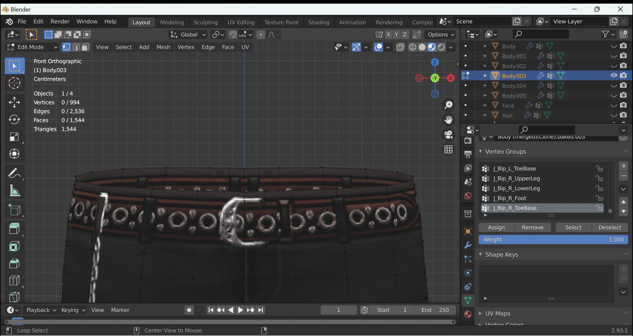Click the Deselect button
Screen dimensions: 633x336
(x=610, y=227)
